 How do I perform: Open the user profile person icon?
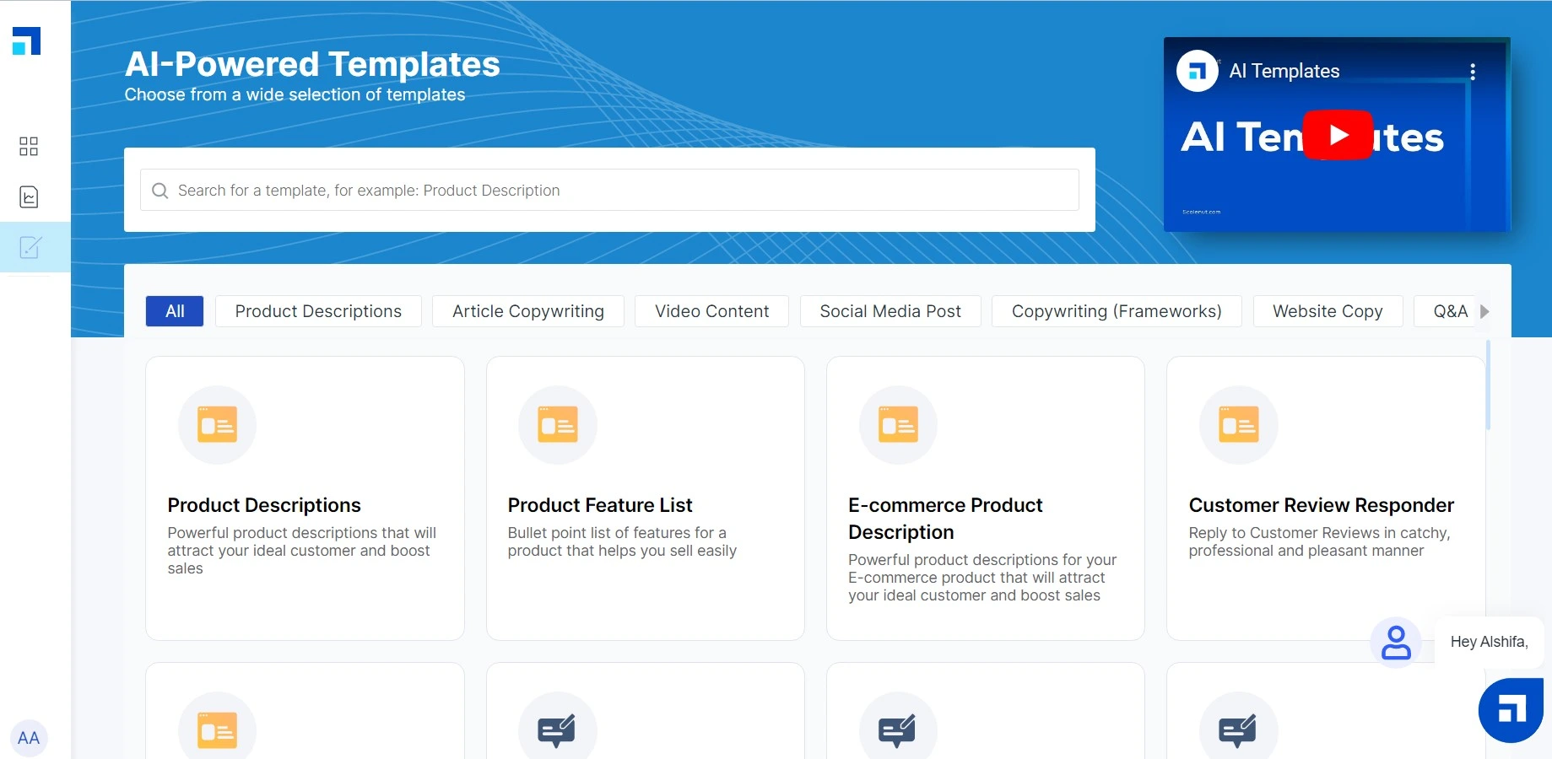tap(1396, 643)
